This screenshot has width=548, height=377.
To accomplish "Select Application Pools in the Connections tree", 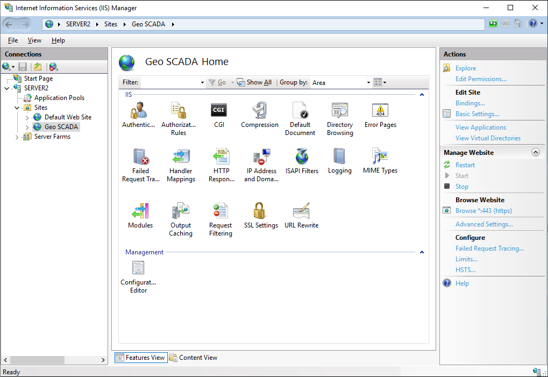I will [59, 98].
